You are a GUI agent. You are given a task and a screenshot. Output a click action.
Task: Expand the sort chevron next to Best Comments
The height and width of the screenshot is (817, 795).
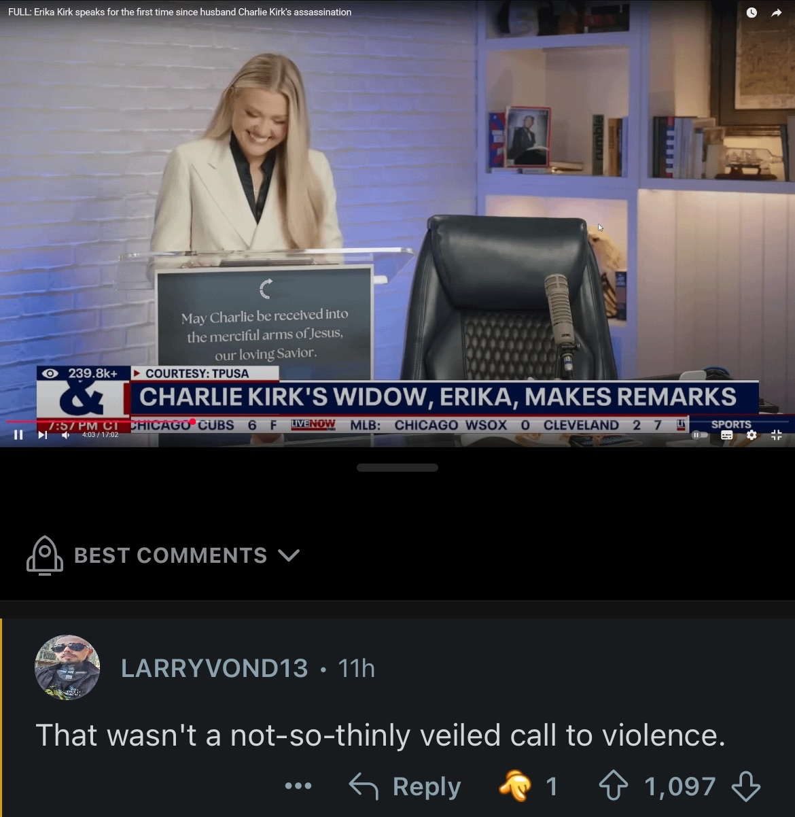tap(289, 556)
